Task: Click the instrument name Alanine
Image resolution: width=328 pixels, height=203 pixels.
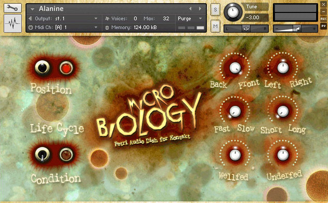Action: point(51,8)
